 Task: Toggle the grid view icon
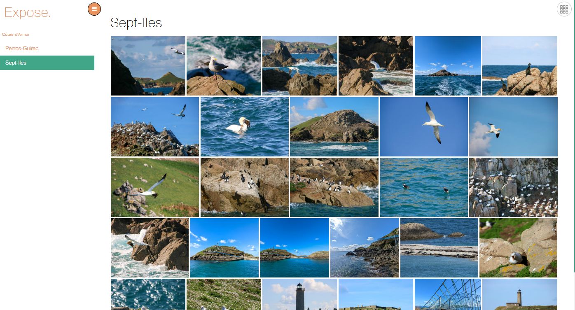coord(564,9)
